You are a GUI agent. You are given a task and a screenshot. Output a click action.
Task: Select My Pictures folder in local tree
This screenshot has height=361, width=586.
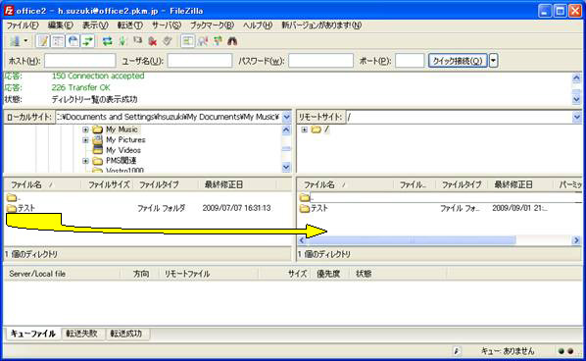125,140
